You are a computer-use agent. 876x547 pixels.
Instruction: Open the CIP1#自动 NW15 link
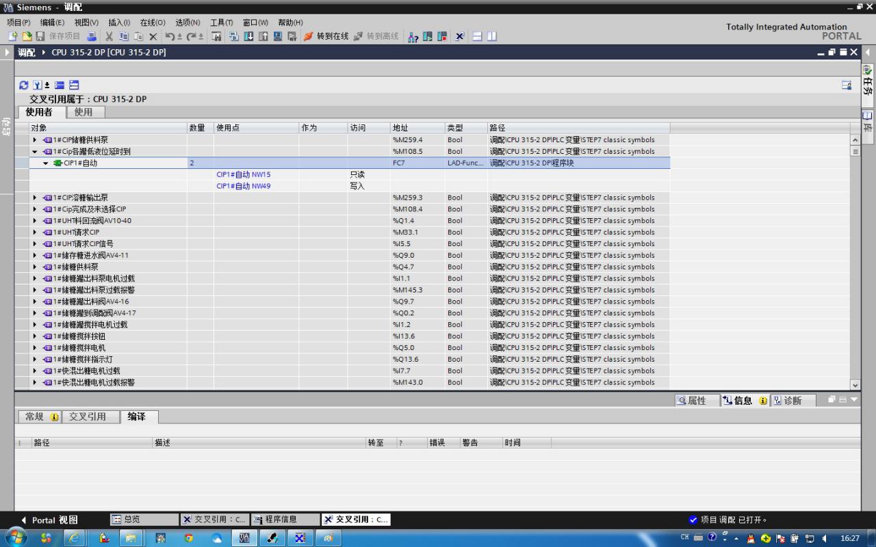pos(244,174)
